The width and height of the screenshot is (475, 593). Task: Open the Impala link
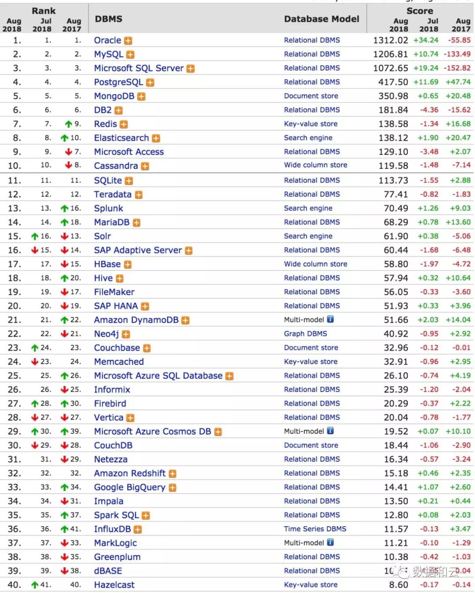(x=109, y=501)
